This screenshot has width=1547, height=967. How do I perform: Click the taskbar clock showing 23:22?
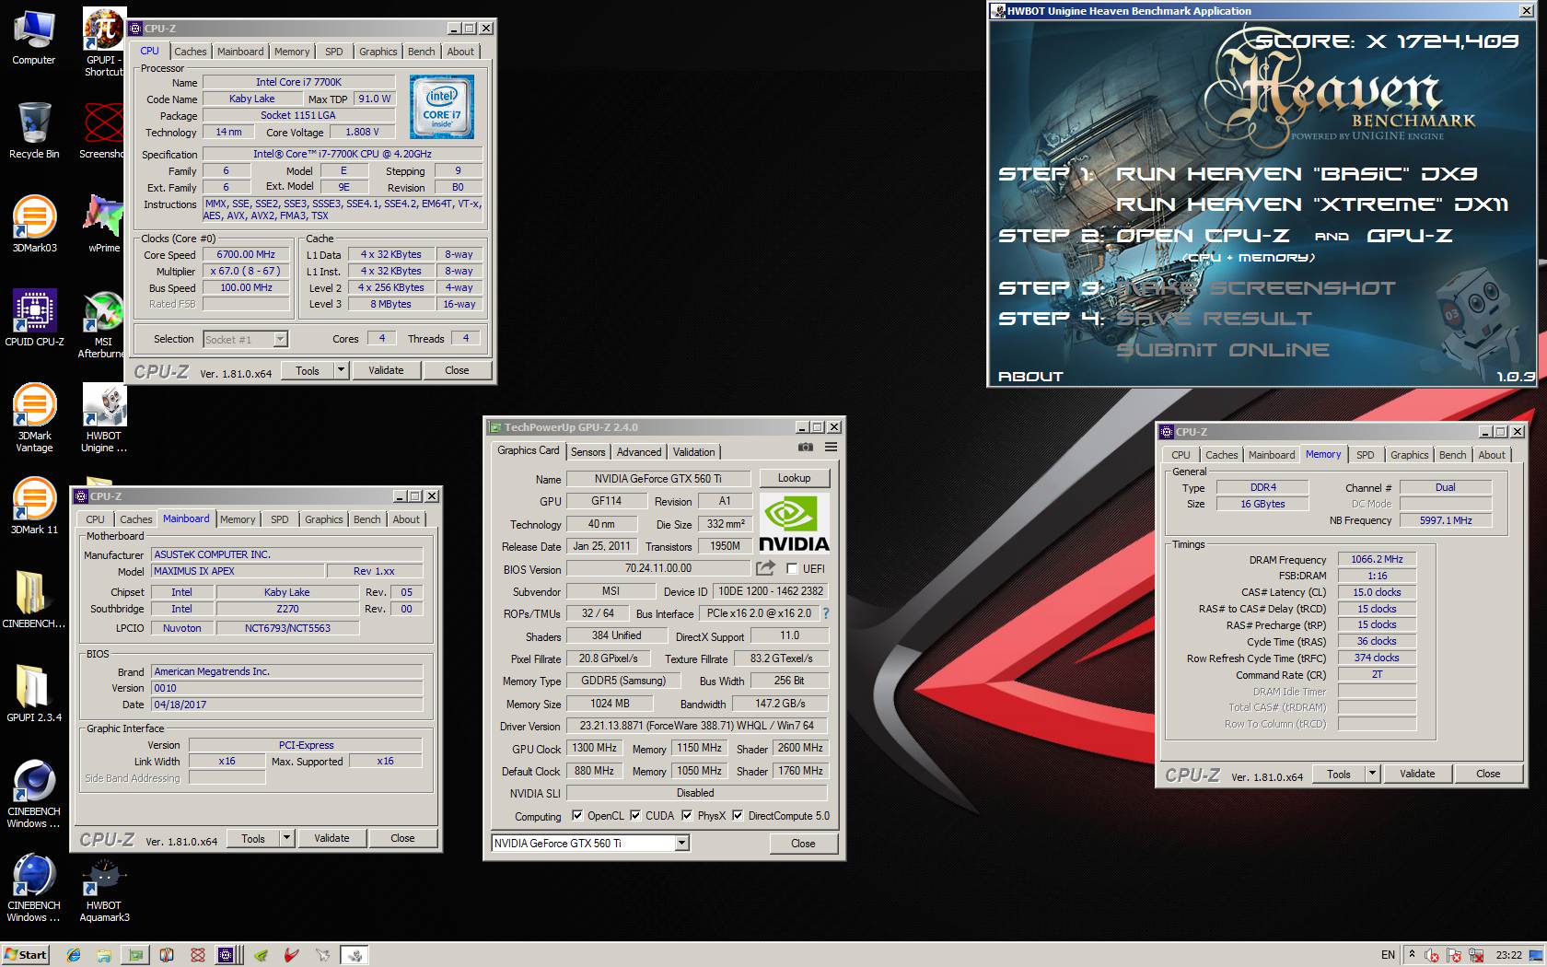pos(1508,955)
